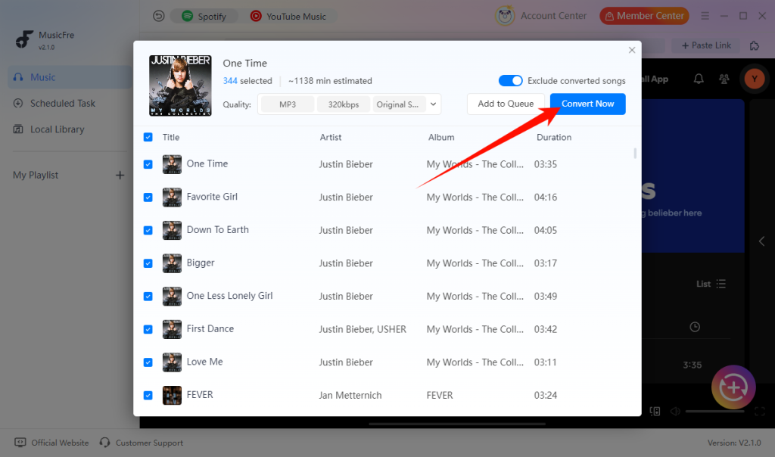The image size is (775, 457).
Task: Uncheck the One Time song checkbox
Action: [148, 164]
